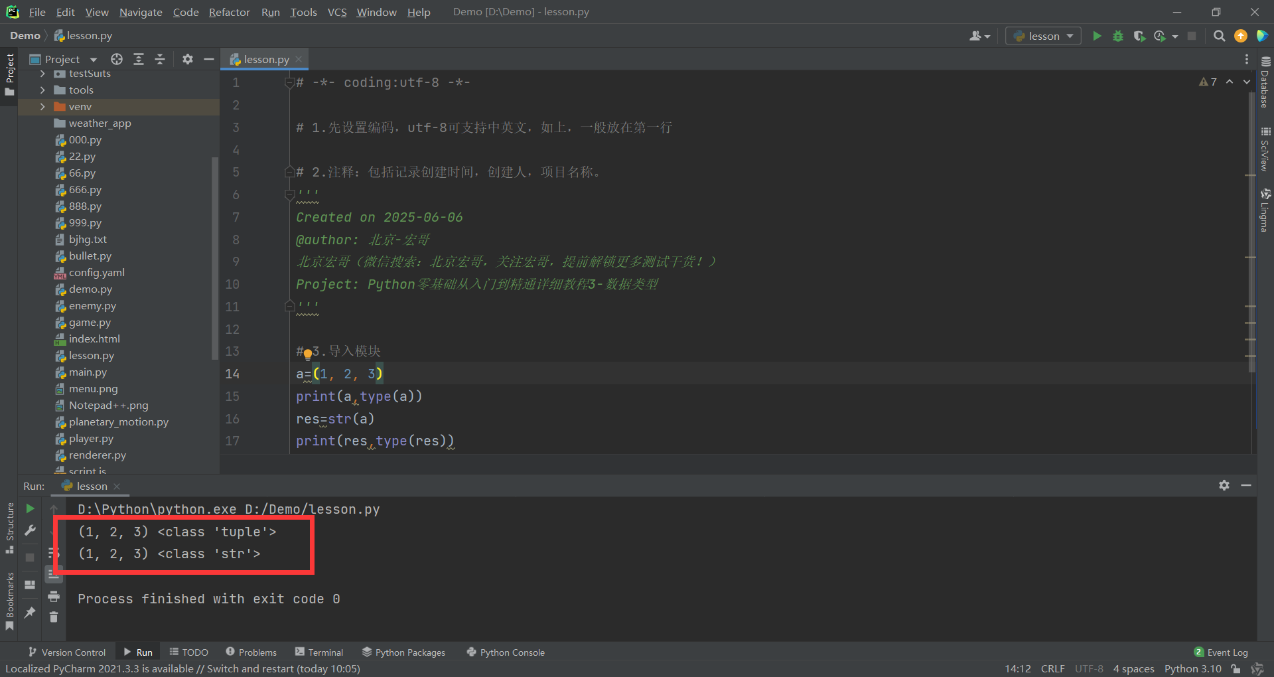Open the SciView side panel
This screenshot has width=1274, height=677.
1265,149
